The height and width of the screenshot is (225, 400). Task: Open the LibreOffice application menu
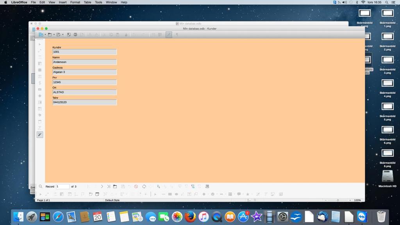(x=19, y=2)
